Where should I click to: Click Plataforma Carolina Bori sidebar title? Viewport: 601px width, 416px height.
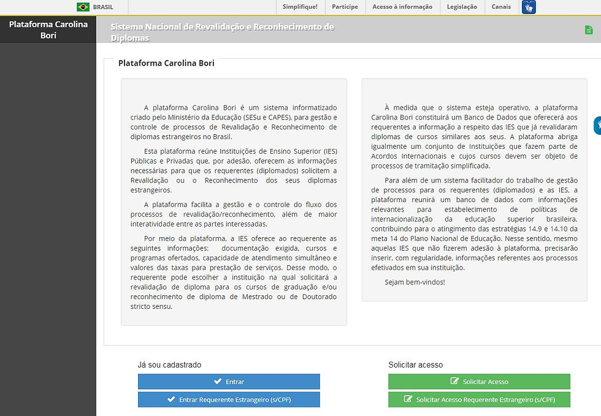tap(48, 29)
